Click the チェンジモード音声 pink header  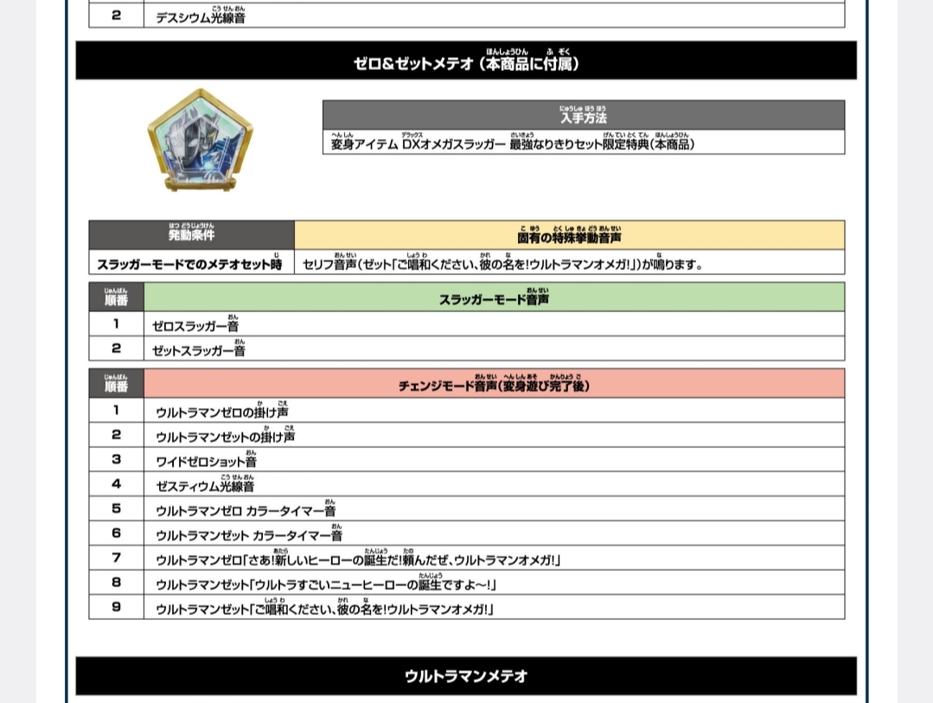(x=494, y=383)
